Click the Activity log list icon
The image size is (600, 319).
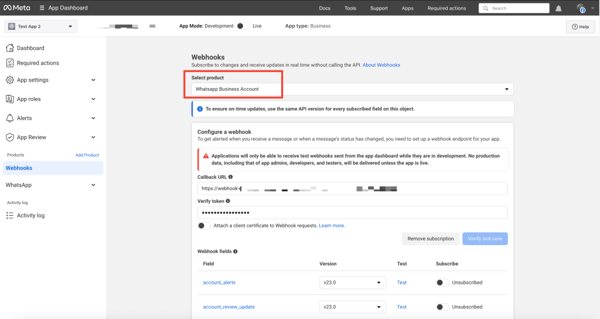pos(9,215)
